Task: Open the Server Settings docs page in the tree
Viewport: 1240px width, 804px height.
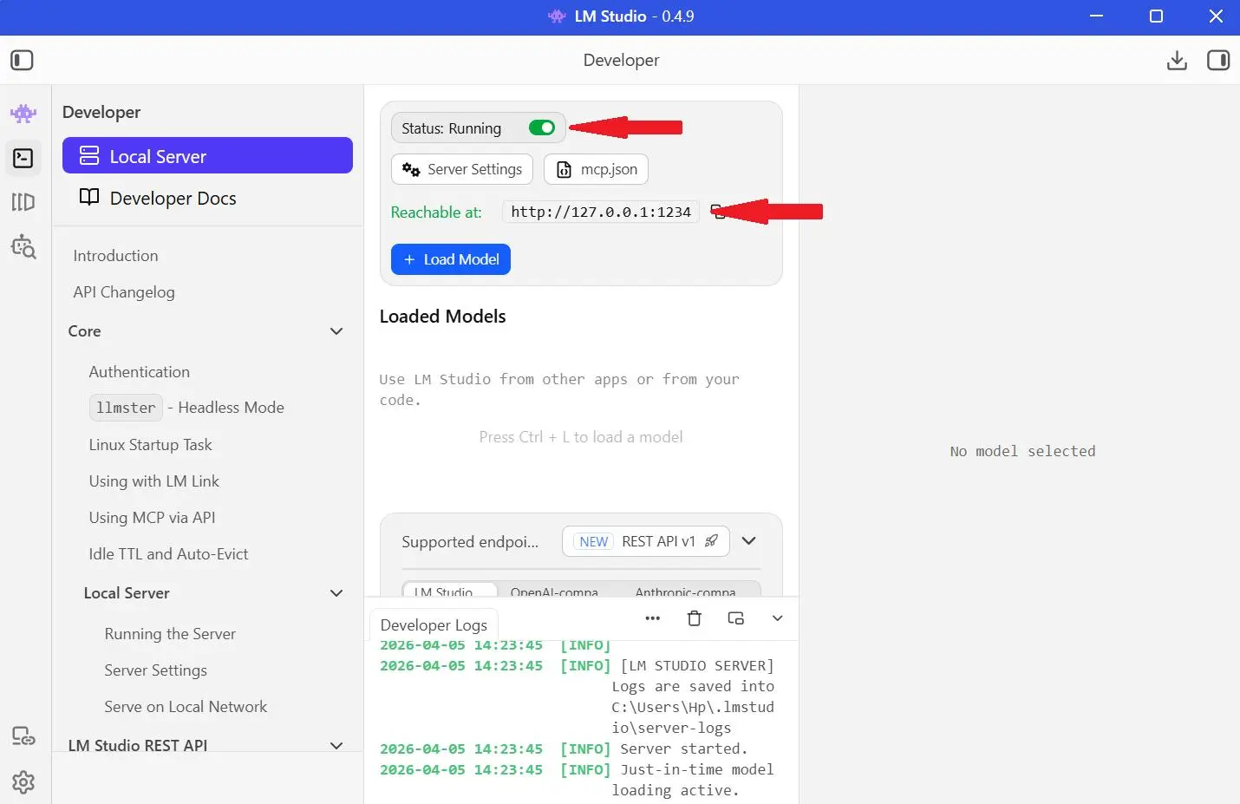Action: 155,670
